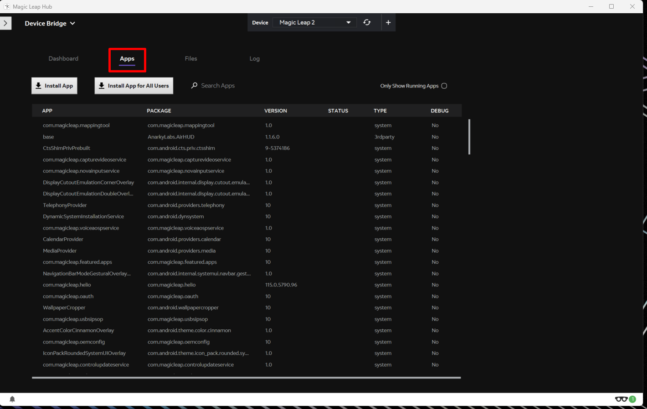
Task: Select the CalendarProvider row
Action: [246, 239]
